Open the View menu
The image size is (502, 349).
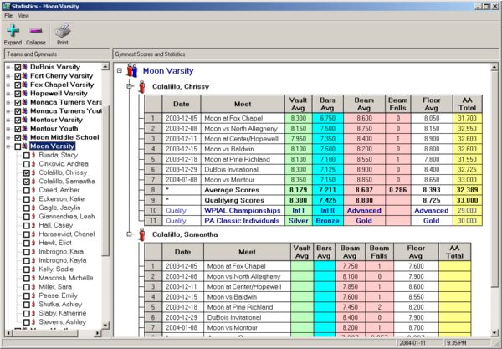tap(23, 16)
